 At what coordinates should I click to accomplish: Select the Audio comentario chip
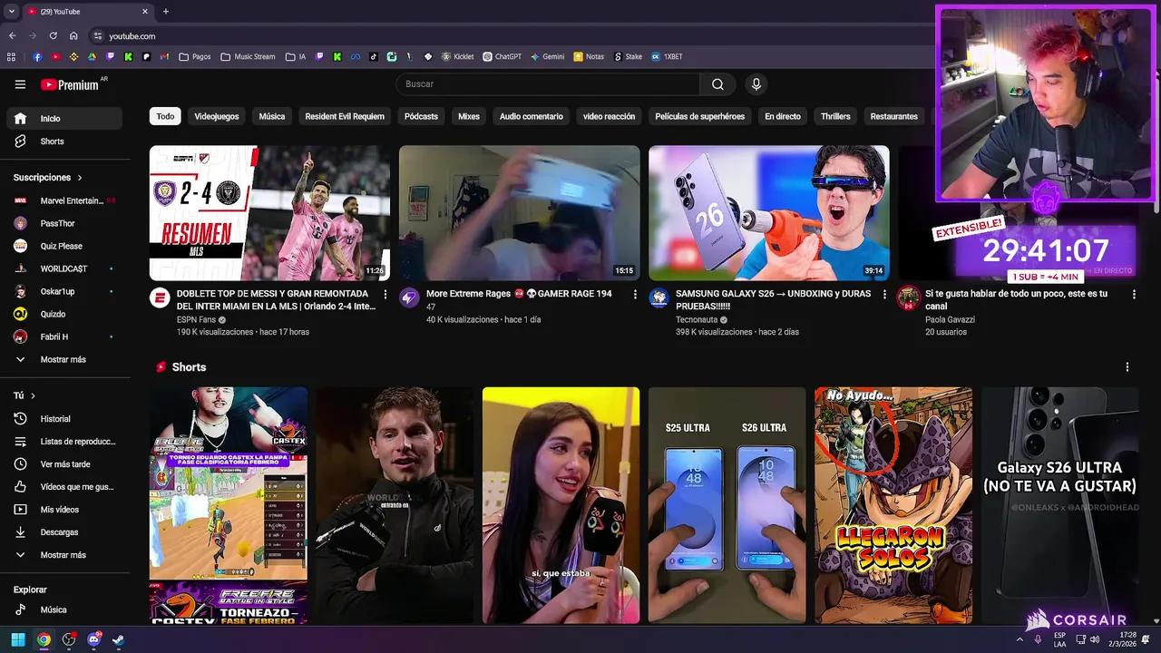coord(532,116)
